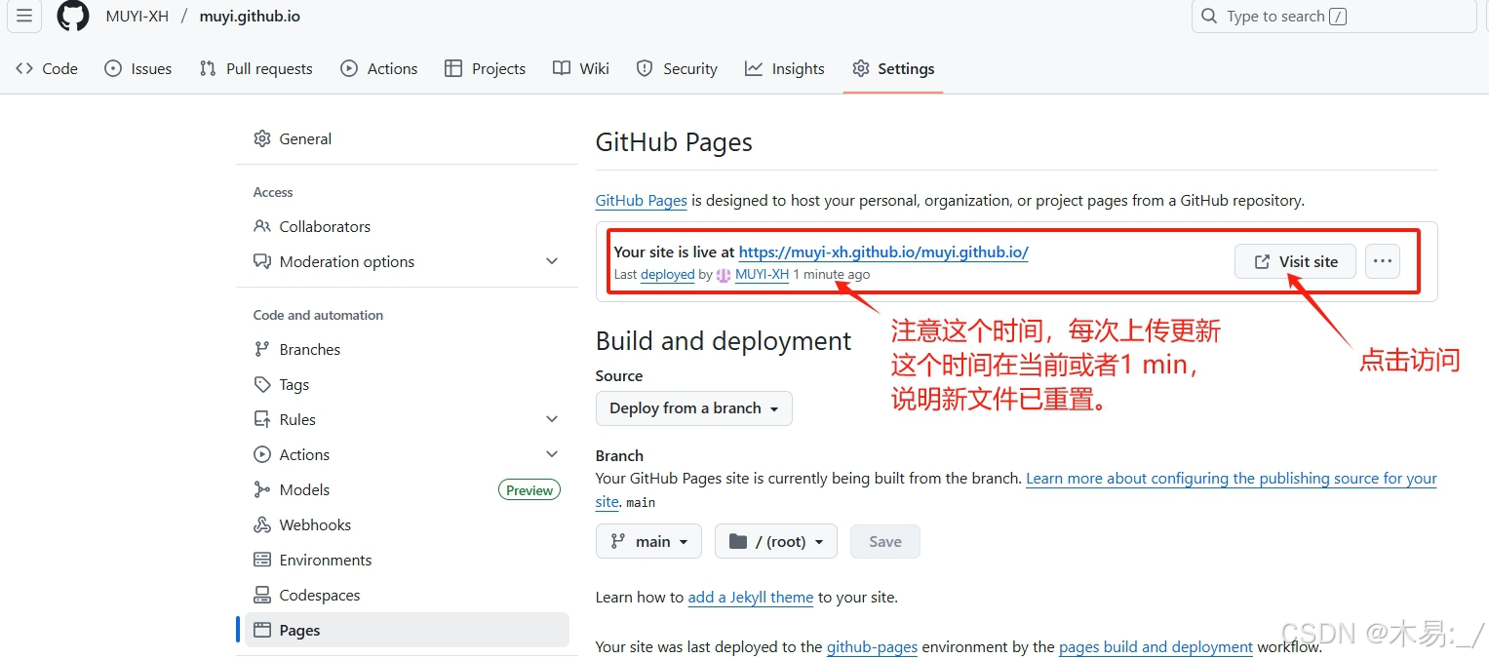Open the Insights tab

(x=785, y=68)
